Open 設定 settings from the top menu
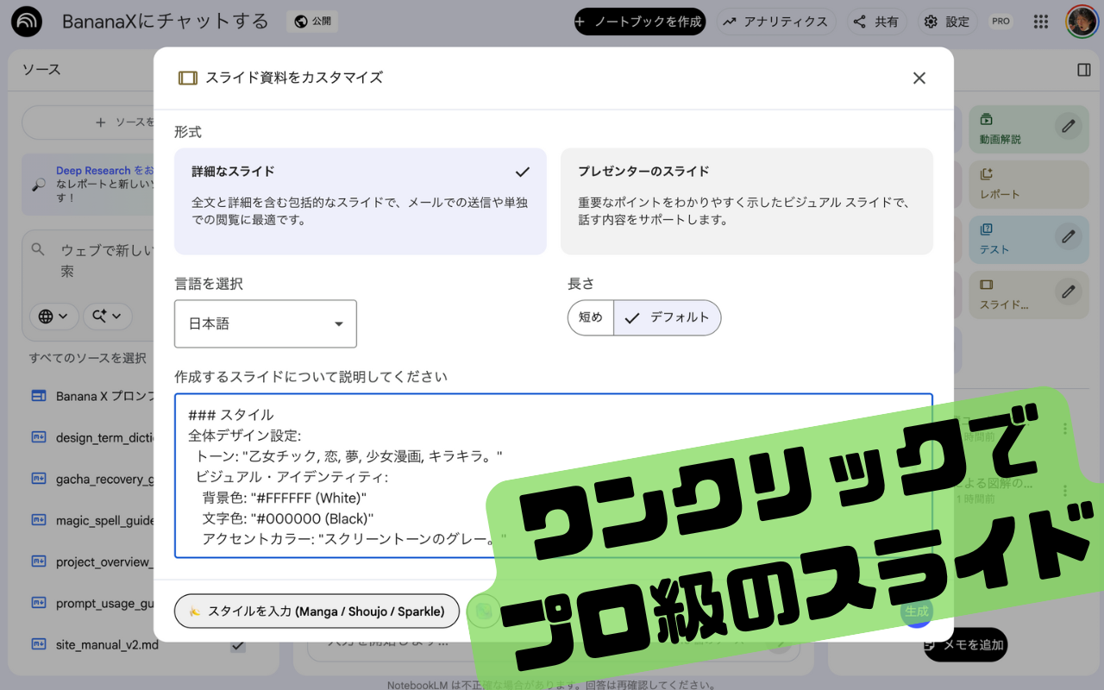Screen dimensions: 1104x690 [x=947, y=21]
